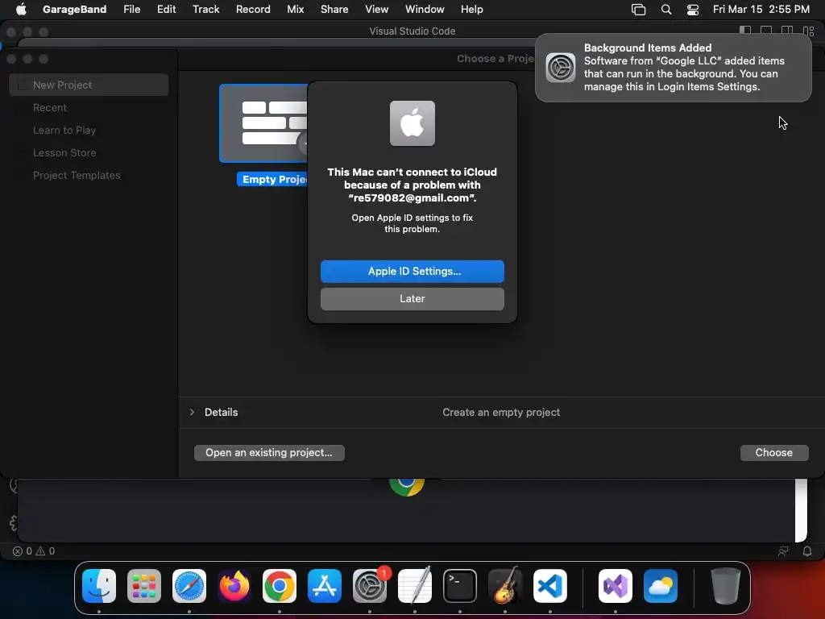Open the App Store from the Dock

(x=325, y=586)
